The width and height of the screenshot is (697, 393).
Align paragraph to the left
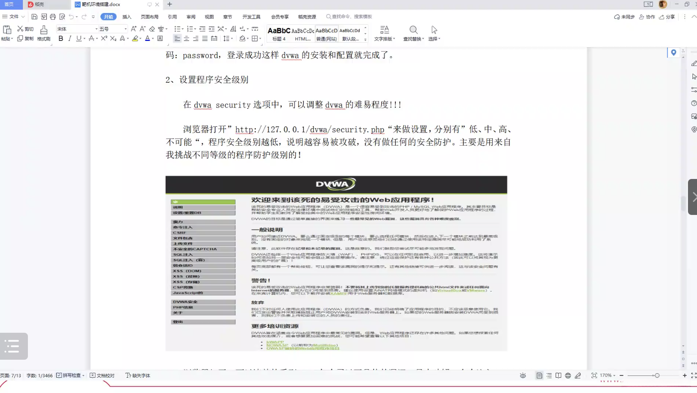coord(177,39)
